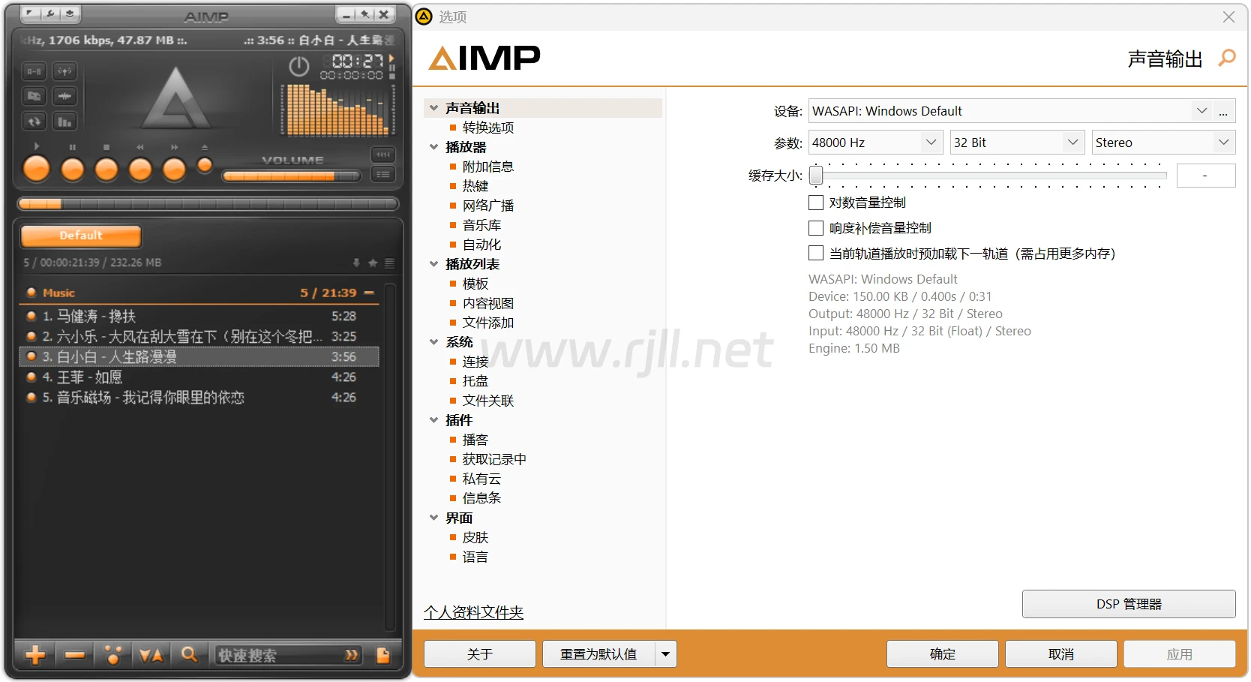
Task: Click the orange minus remove-tracks icon
Action: tap(75, 655)
